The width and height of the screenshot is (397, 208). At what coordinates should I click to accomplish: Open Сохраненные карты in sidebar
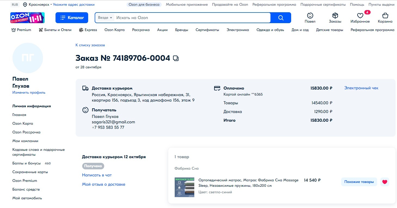tap(30, 172)
